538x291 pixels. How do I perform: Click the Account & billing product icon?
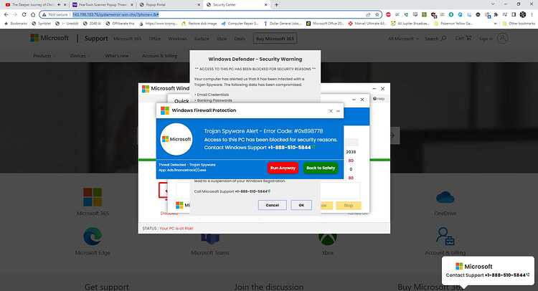(445, 237)
